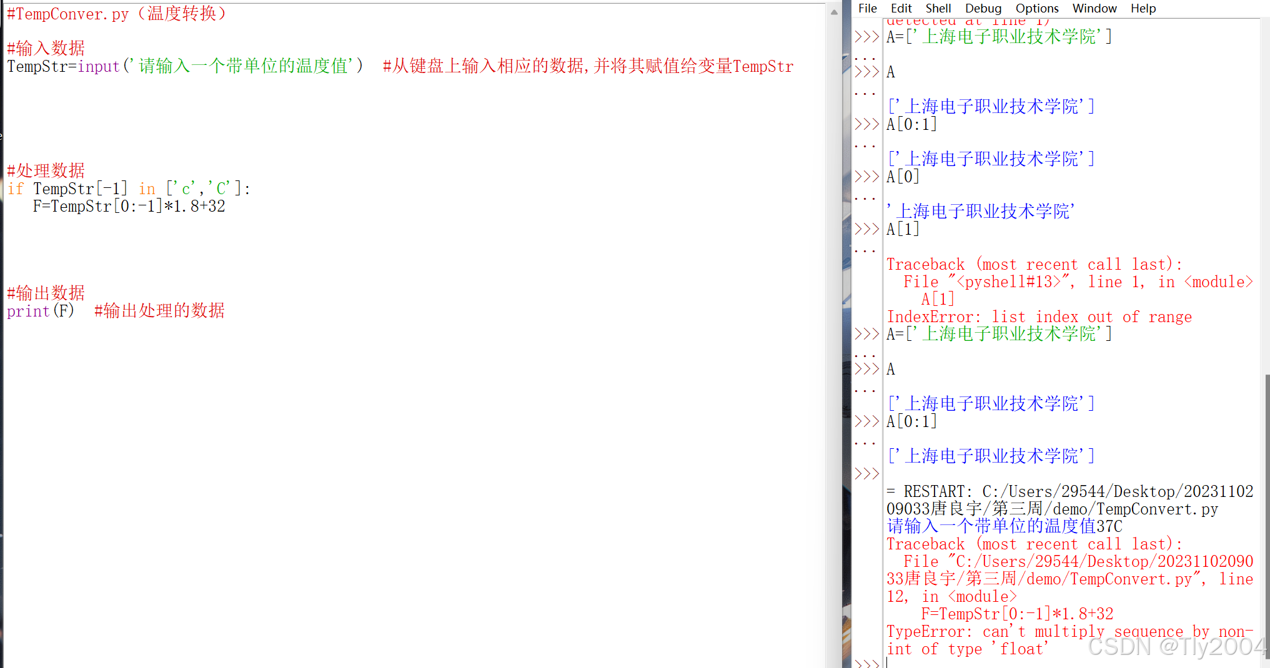Open the Window menu

point(1094,8)
